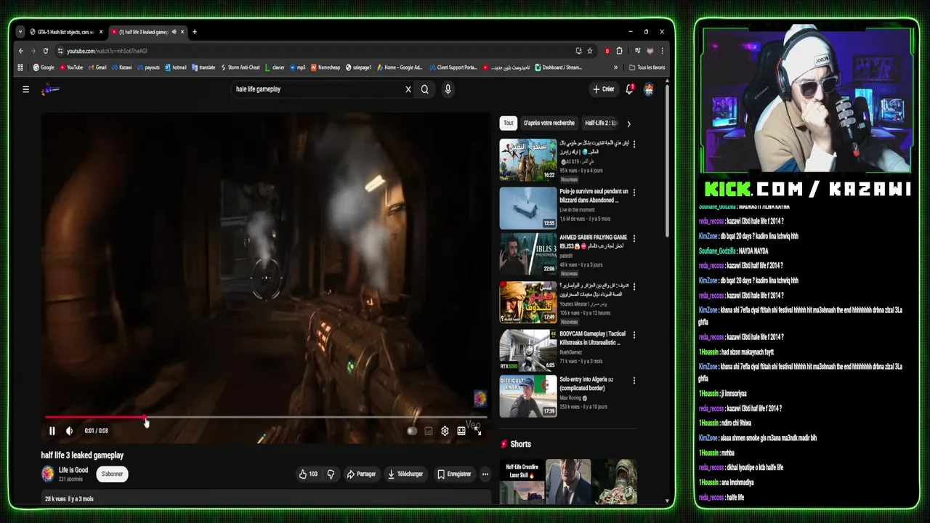Toggle subtitles button in video player
This screenshot has height=523, width=930.
[x=429, y=431]
